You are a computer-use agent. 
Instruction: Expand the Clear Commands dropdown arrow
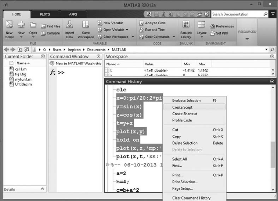point(174,37)
